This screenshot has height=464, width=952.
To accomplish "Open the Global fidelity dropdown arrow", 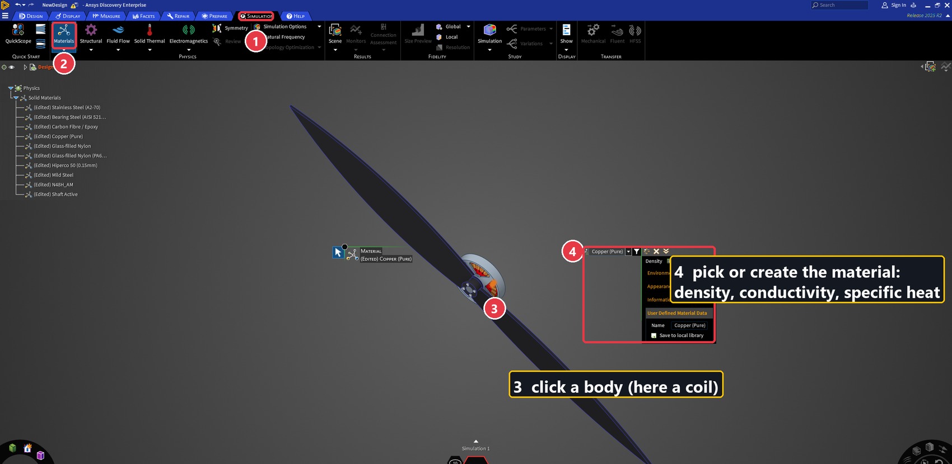I will [468, 27].
